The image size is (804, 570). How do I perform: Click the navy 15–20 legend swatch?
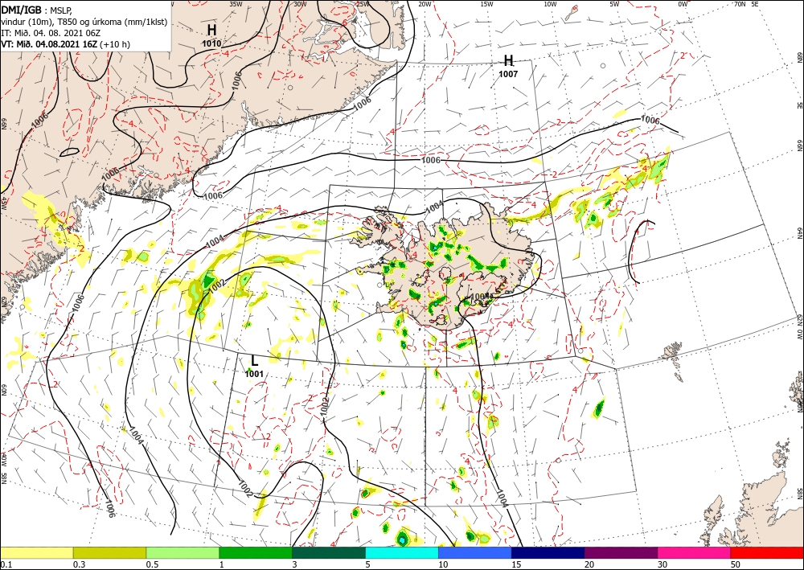coord(548,552)
